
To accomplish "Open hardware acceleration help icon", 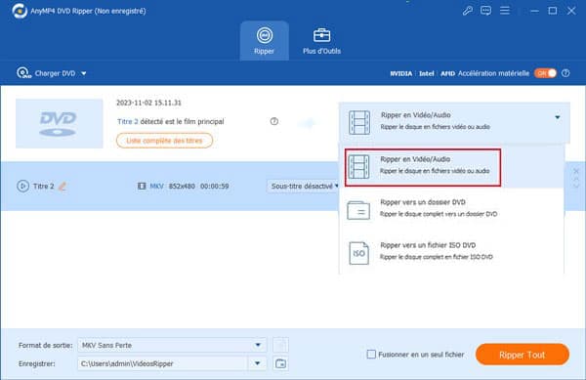I will click(565, 73).
